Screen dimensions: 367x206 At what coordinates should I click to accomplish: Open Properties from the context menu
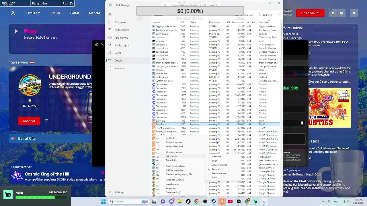(171, 188)
